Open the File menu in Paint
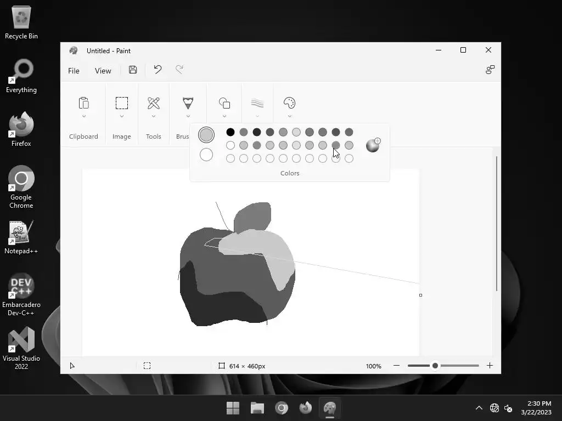The image size is (562, 421). pyautogui.click(x=74, y=71)
